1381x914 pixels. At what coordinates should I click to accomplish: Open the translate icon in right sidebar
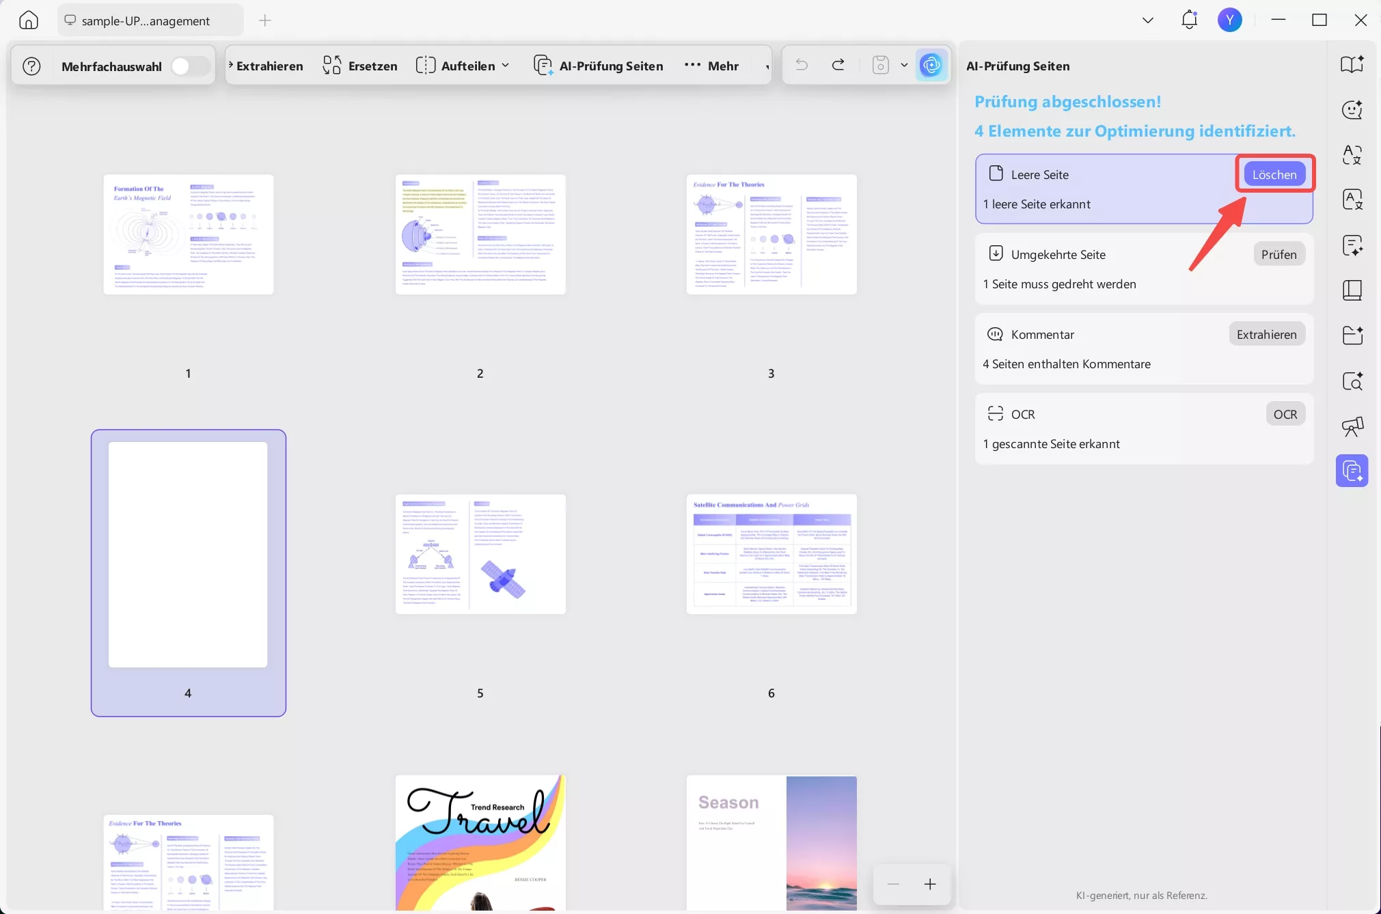(1352, 155)
